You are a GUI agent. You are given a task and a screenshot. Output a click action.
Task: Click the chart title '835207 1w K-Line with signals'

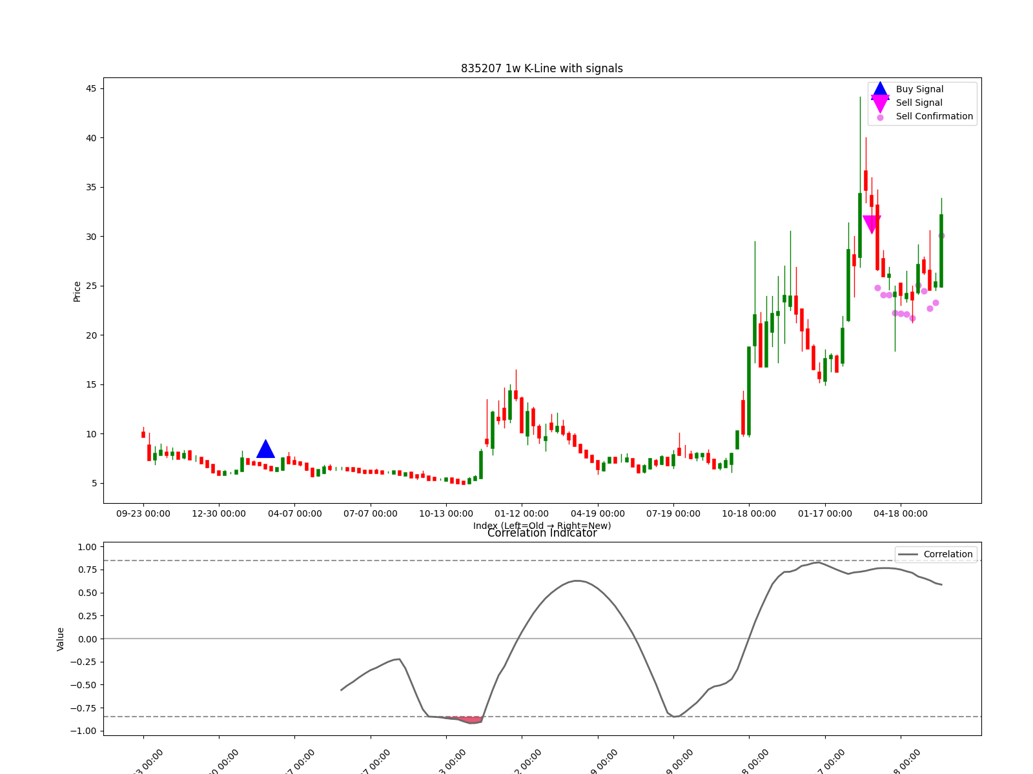tap(542, 68)
